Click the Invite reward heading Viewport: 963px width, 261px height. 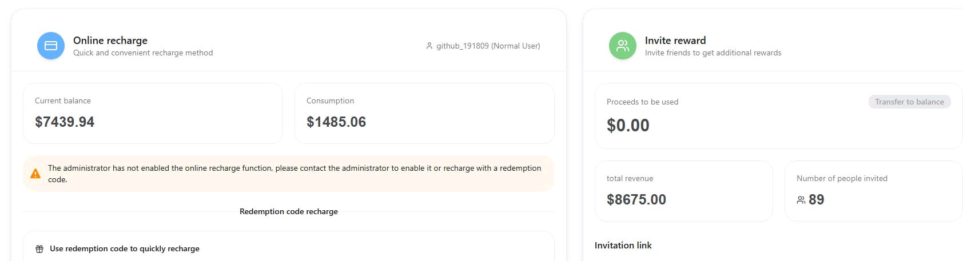click(x=675, y=40)
